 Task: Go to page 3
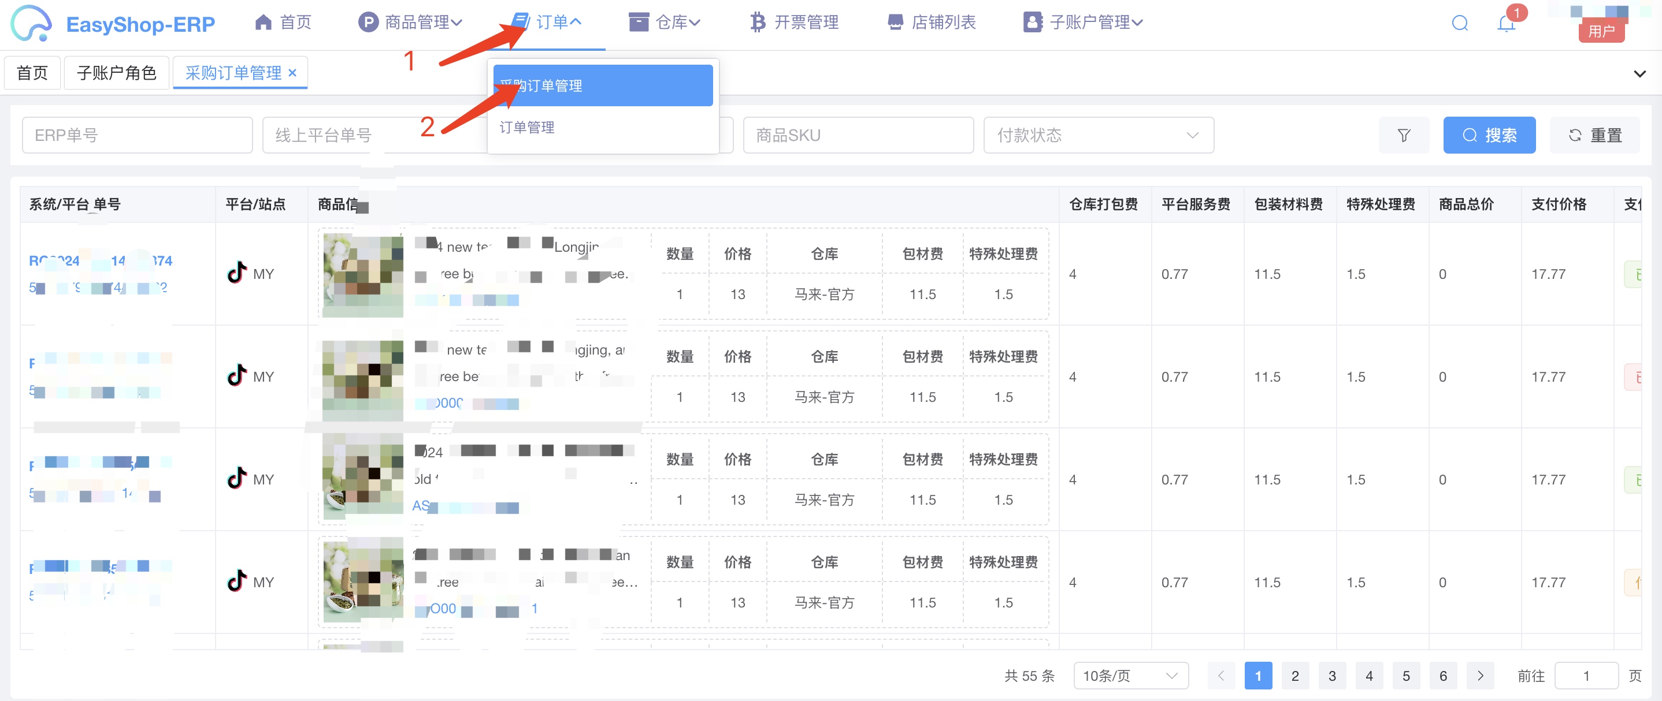click(1331, 675)
